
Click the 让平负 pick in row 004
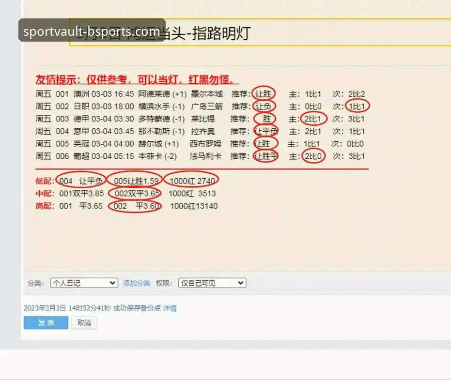point(266,131)
